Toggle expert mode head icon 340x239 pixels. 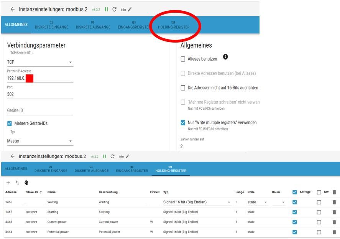tap(26, 183)
